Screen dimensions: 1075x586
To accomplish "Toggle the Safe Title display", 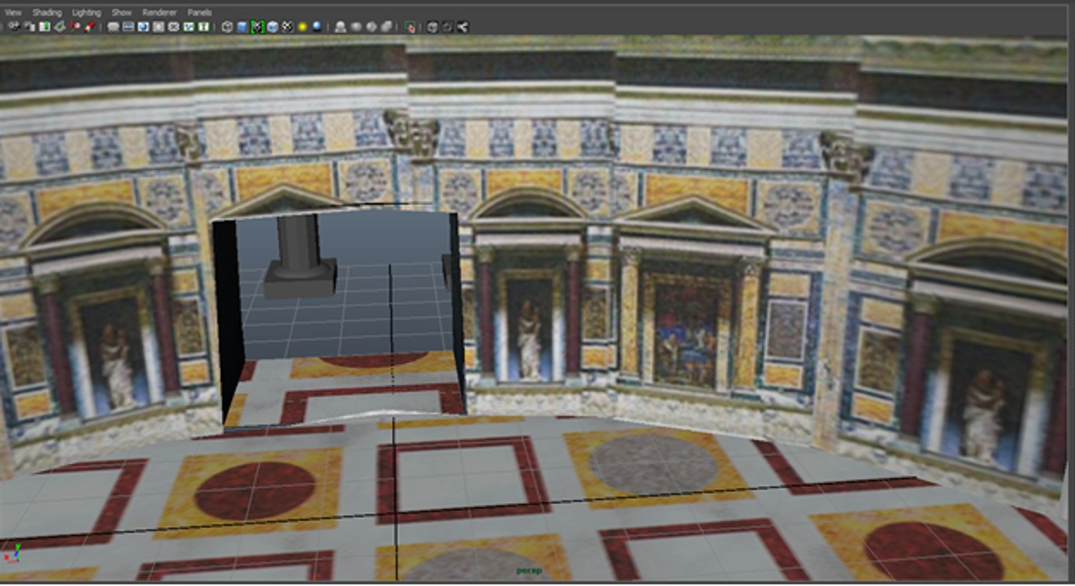I will point(204,27).
